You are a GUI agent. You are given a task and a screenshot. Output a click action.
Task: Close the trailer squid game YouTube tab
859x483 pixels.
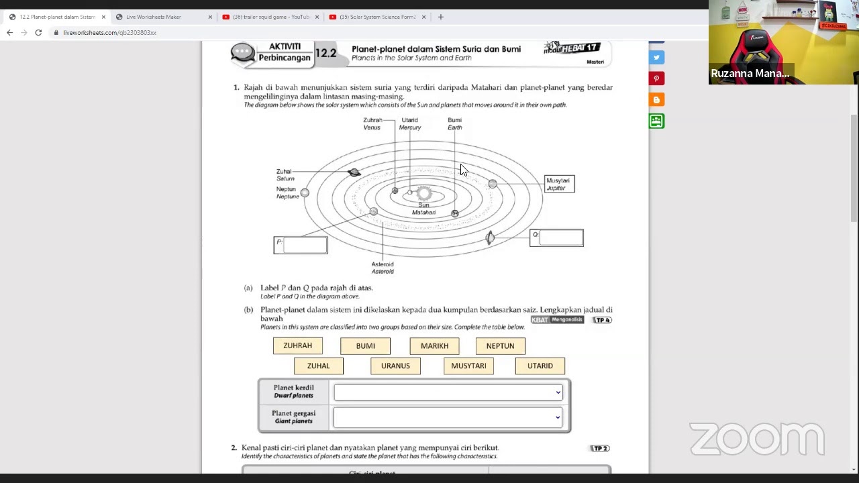317,17
